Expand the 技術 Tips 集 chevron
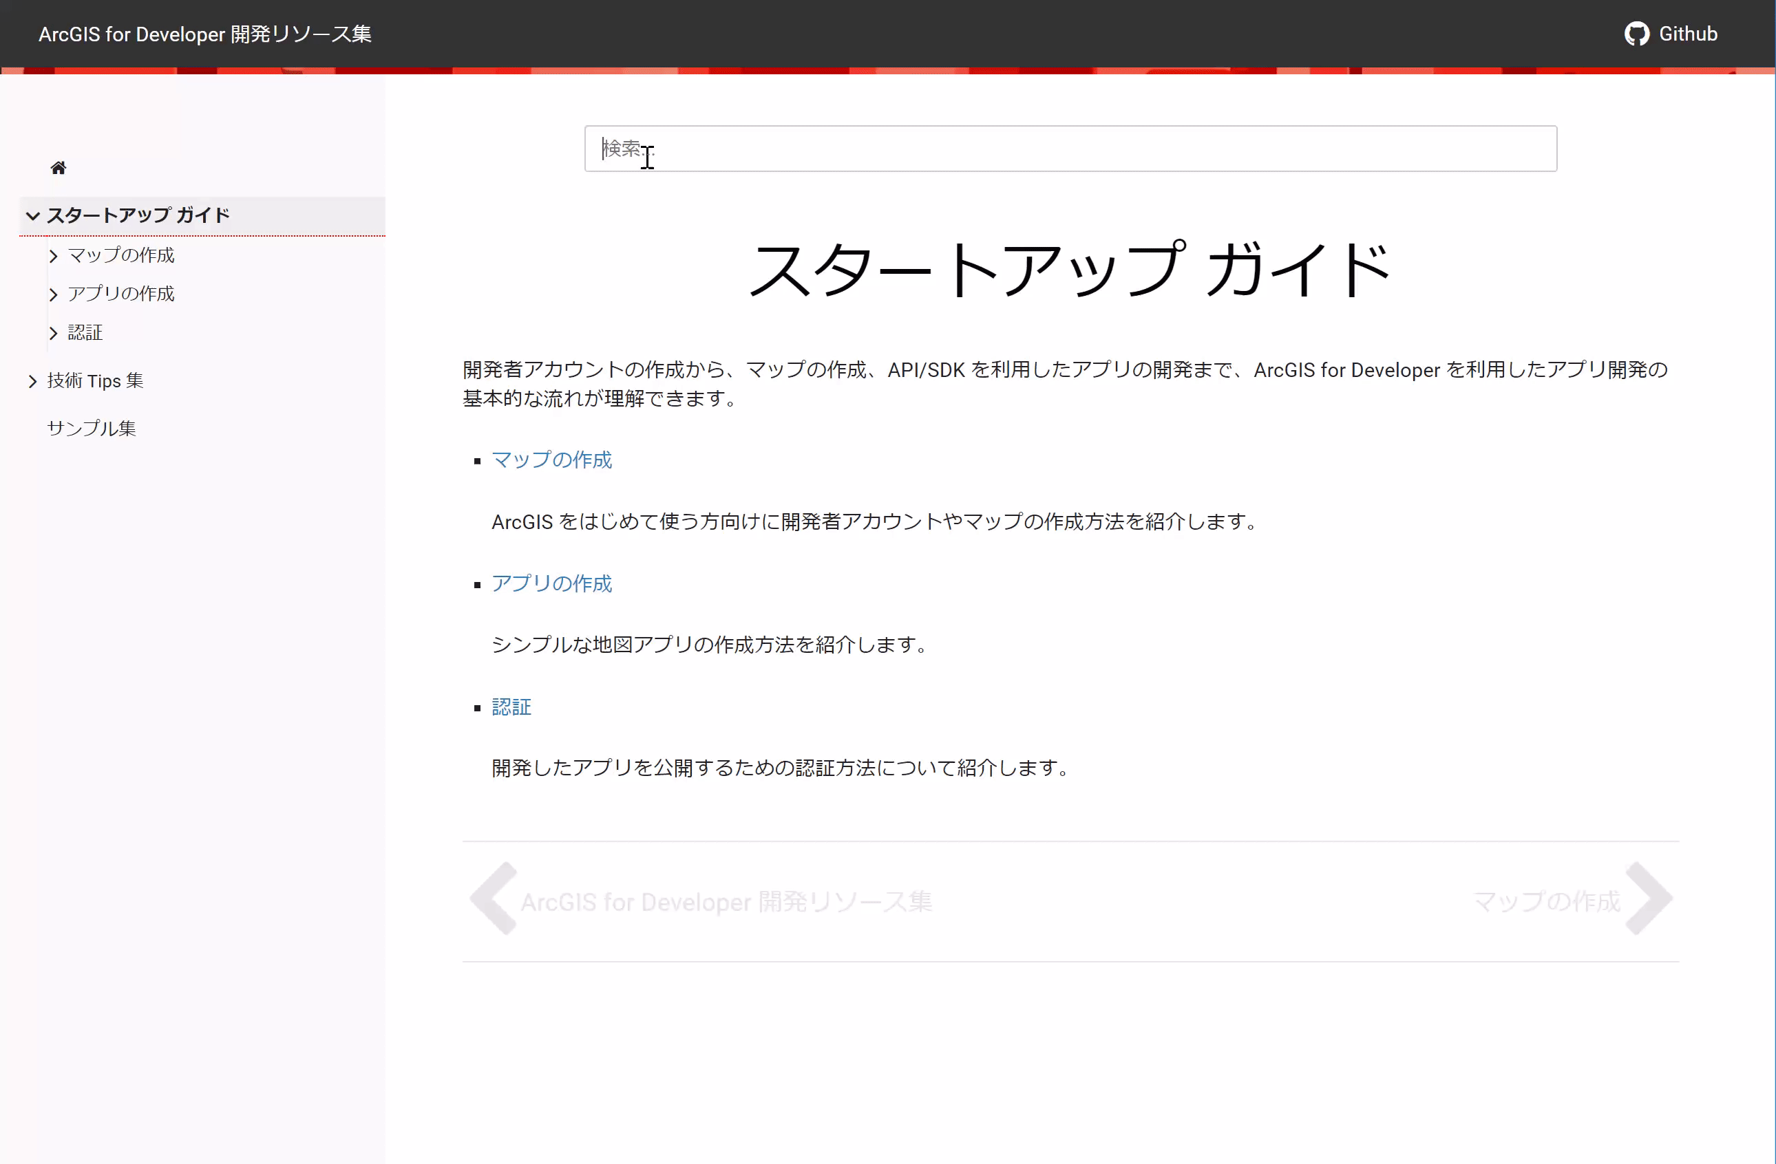This screenshot has width=1776, height=1164. tap(32, 382)
